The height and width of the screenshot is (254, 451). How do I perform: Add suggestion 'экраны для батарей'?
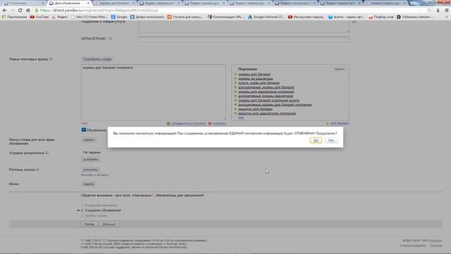click(254, 74)
